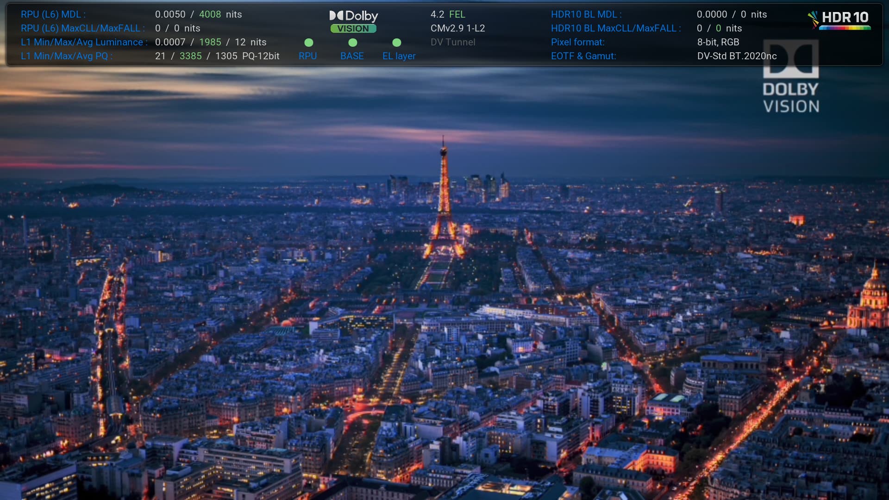Click the '0.0007' min luminance value
Image resolution: width=889 pixels, height=500 pixels.
[x=170, y=42]
